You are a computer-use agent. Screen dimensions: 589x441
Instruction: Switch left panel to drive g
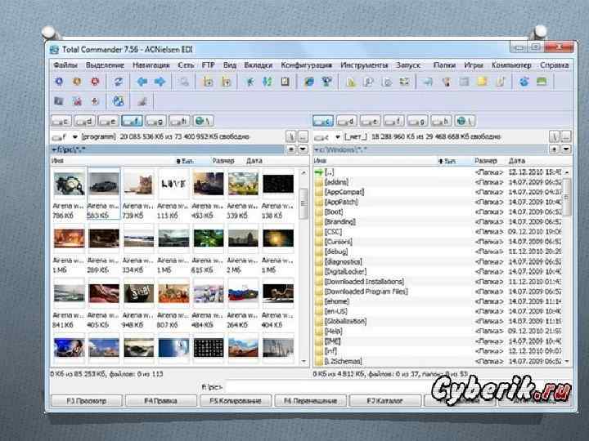click(155, 121)
